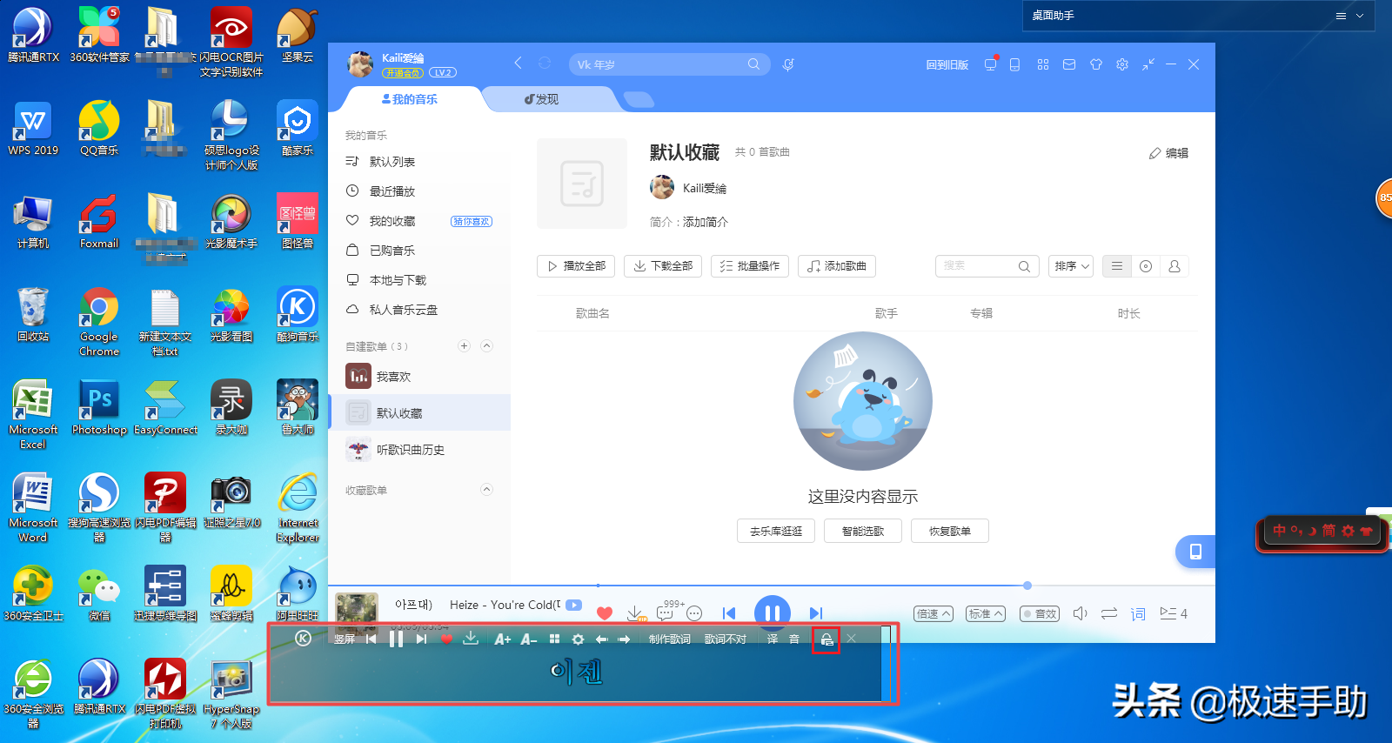
Task: Toggle the repeat/loop playback mode
Action: [x=1109, y=613]
